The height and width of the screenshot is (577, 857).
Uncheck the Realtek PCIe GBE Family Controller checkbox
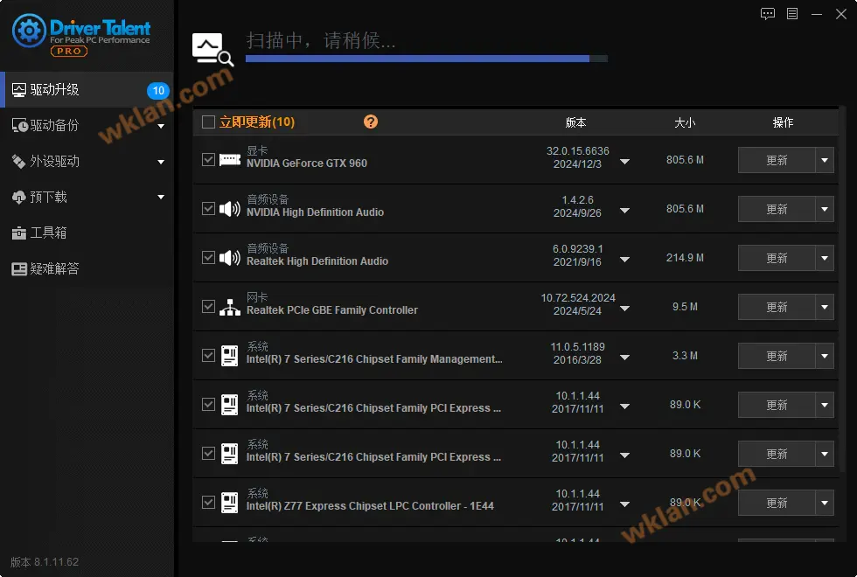coord(208,307)
